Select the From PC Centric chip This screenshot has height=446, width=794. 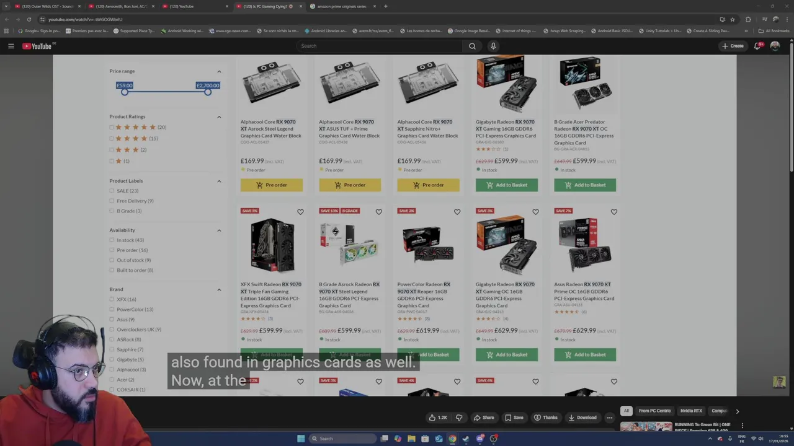click(x=654, y=411)
